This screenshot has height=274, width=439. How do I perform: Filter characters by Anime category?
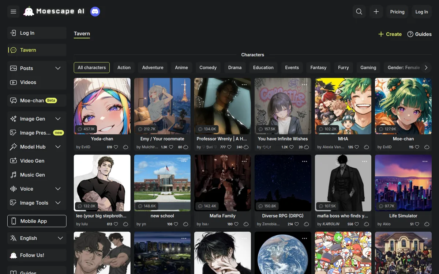click(x=181, y=68)
